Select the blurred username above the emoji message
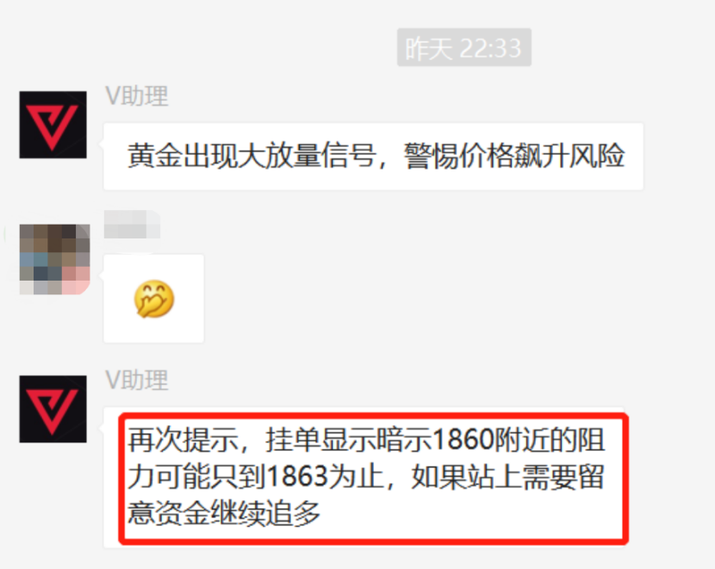The image size is (715, 569). point(132,224)
